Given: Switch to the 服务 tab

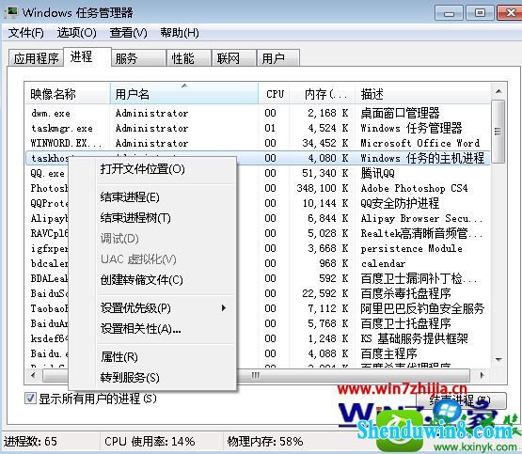Looking at the screenshot, I should (139, 58).
